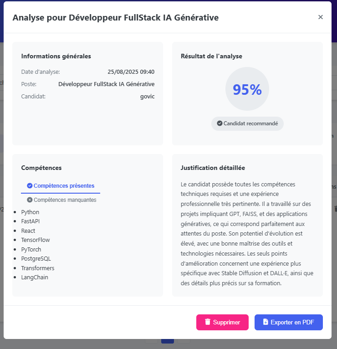Click the x-circle icon beside Compétences manquantes
The height and width of the screenshot is (349, 337).
(x=30, y=200)
